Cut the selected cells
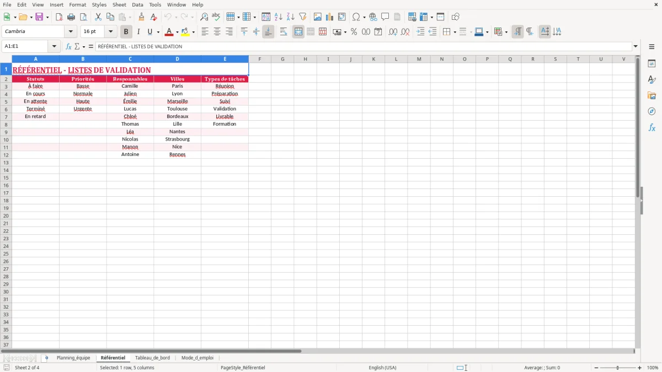The width and height of the screenshot is (662, 372). 98,17
